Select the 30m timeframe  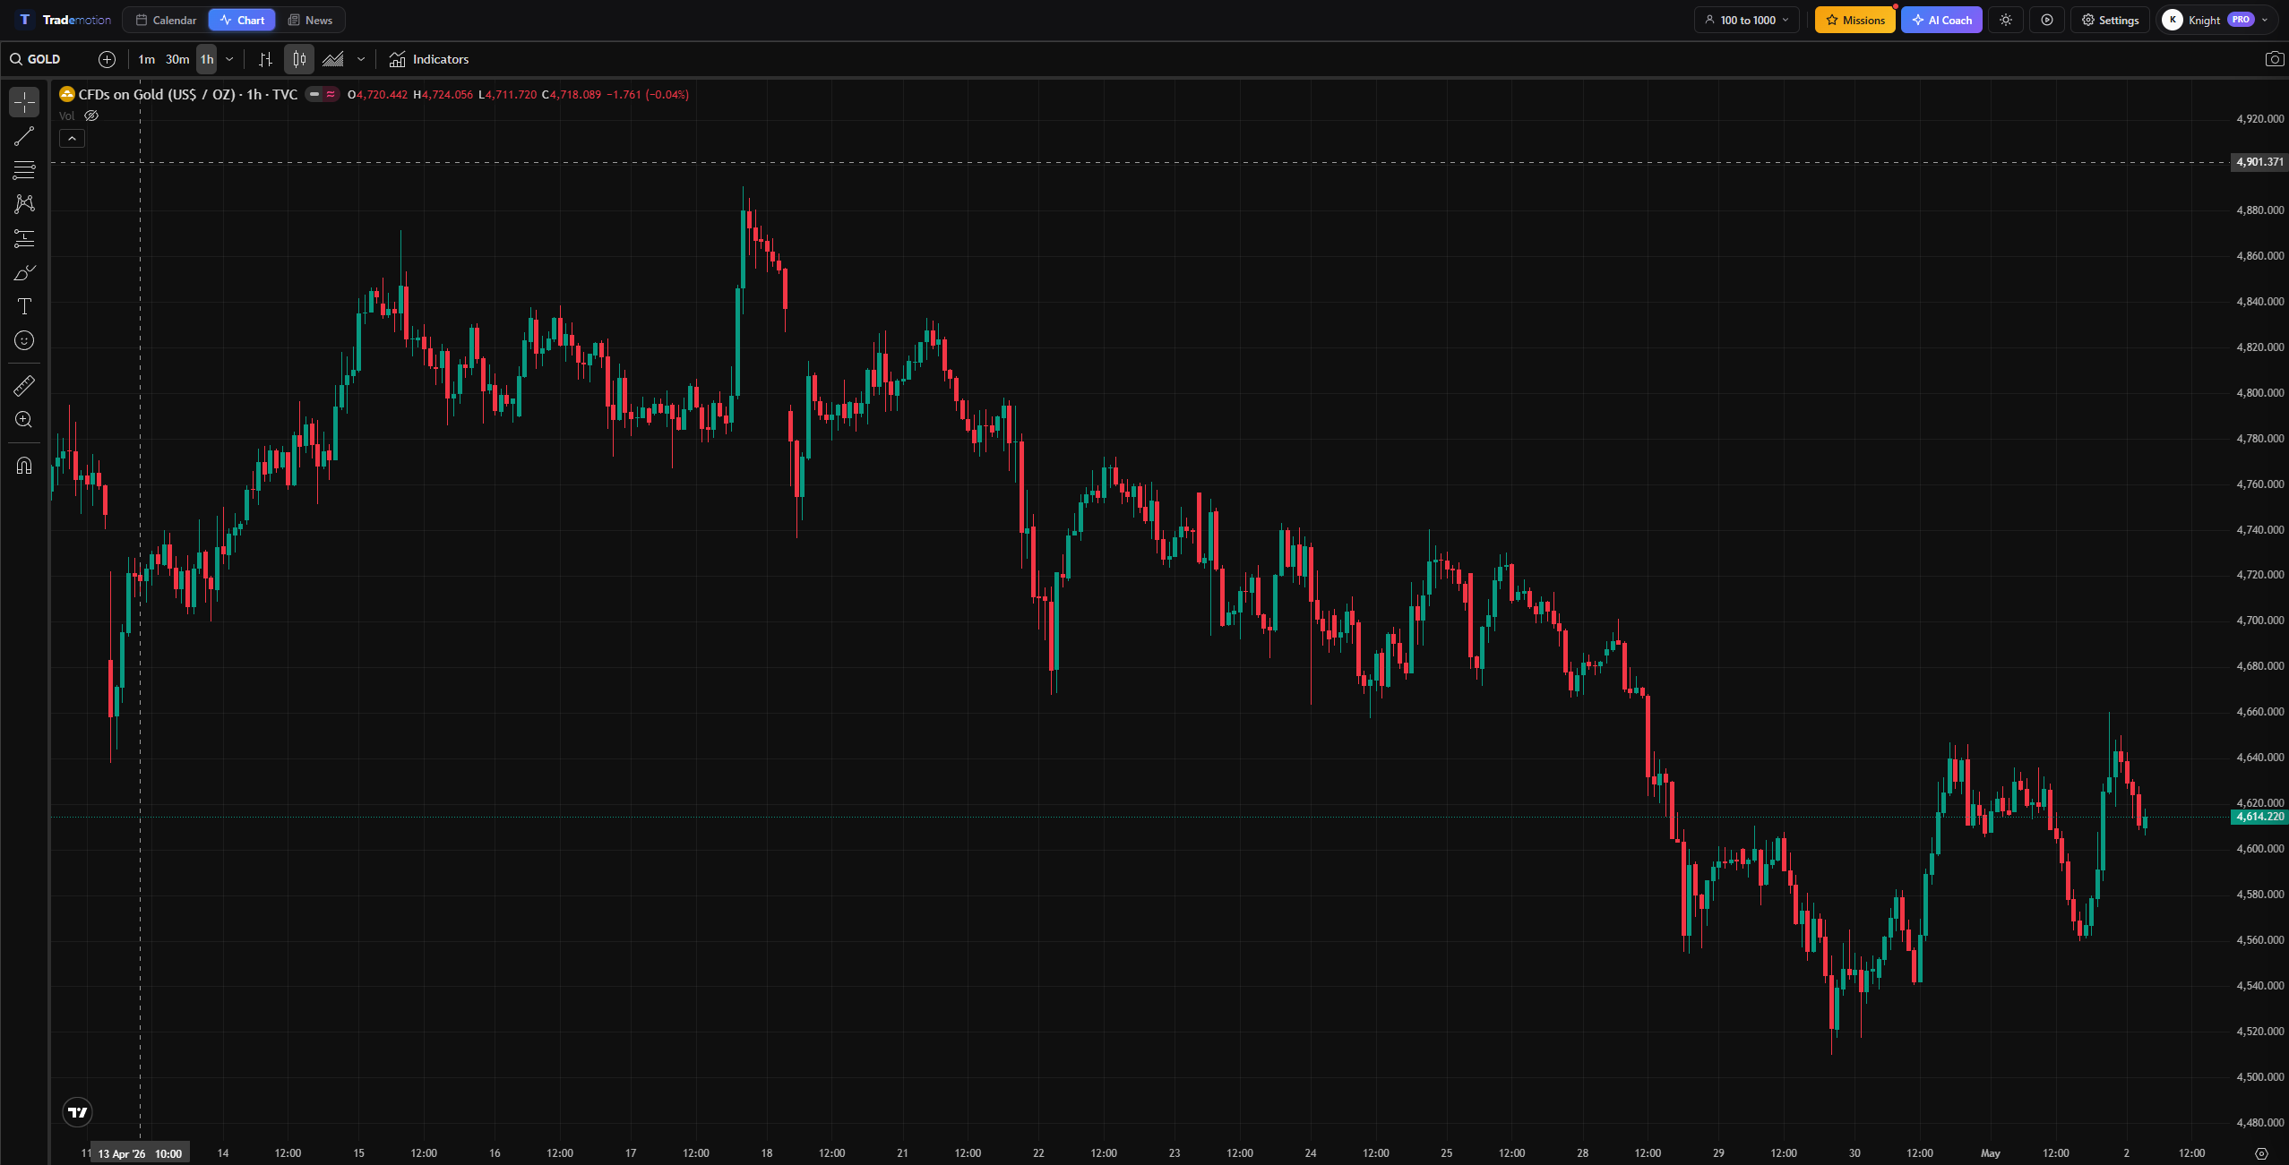click(x=177, y=59)
